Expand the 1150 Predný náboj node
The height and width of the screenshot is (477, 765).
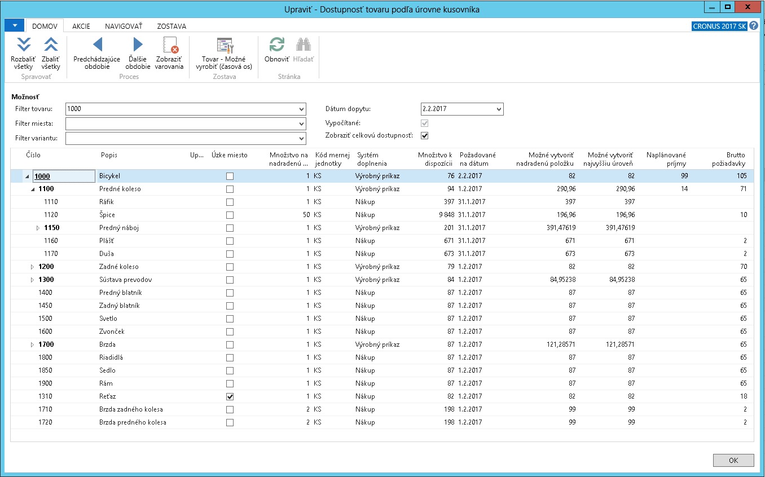coord(38,228)
